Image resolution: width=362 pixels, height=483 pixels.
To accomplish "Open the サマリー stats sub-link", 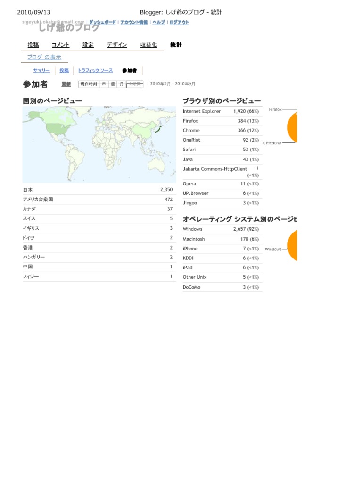I will [x=41, y=71].
